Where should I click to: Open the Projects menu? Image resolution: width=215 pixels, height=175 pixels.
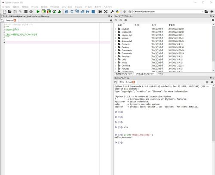pos(78,7)
